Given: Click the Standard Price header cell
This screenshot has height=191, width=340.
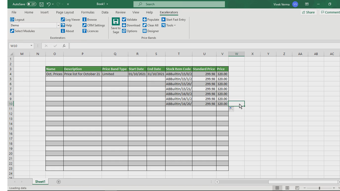Looking at the screenshot, I should point(204,69).
